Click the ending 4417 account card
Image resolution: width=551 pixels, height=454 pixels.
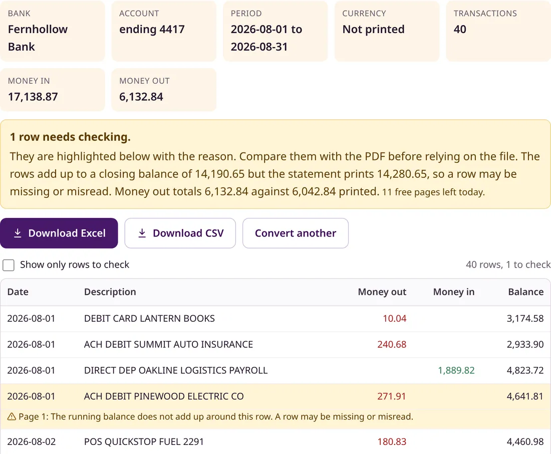pyautogui.click(x=164, y=31)
